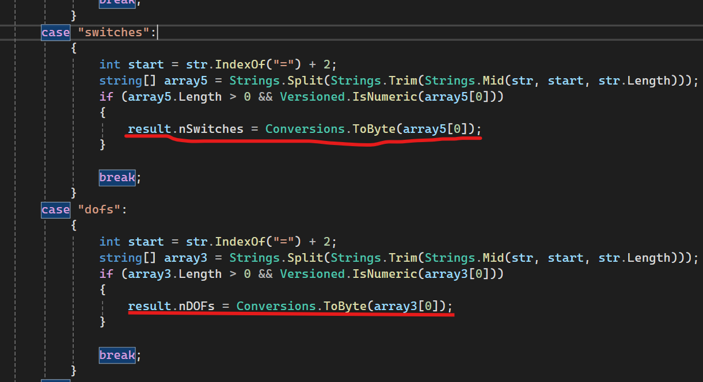Click Versioned in the array3 if statement
The height and width of the screenshot is (382, 703).
coord(313,274)
